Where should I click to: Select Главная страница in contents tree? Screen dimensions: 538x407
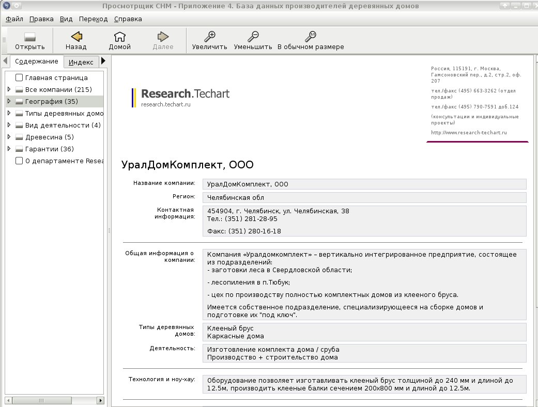tap(56, 78)
